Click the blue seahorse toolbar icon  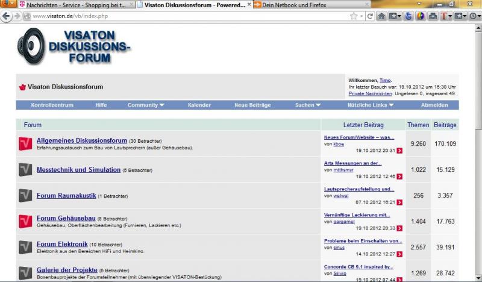[x=408, y=16]
